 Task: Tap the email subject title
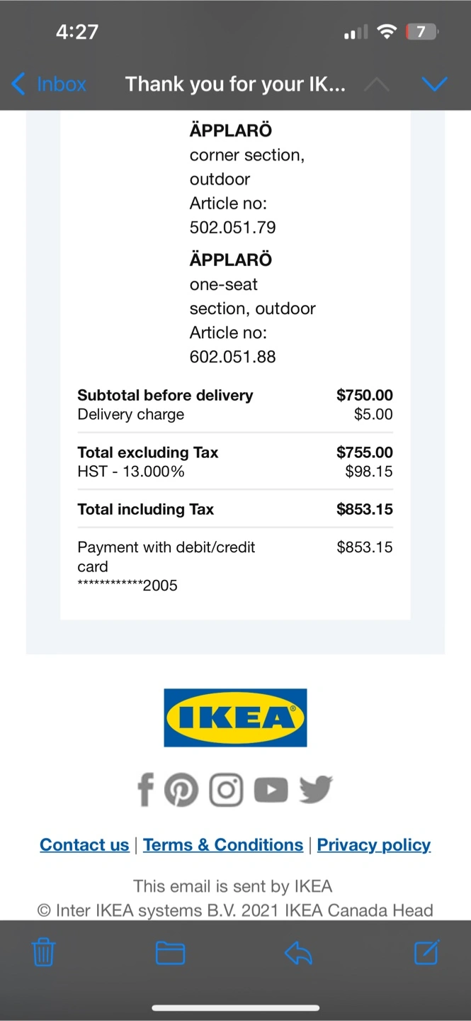[235, 84]
